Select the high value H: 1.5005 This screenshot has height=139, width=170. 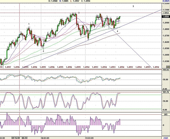point(64,1)
